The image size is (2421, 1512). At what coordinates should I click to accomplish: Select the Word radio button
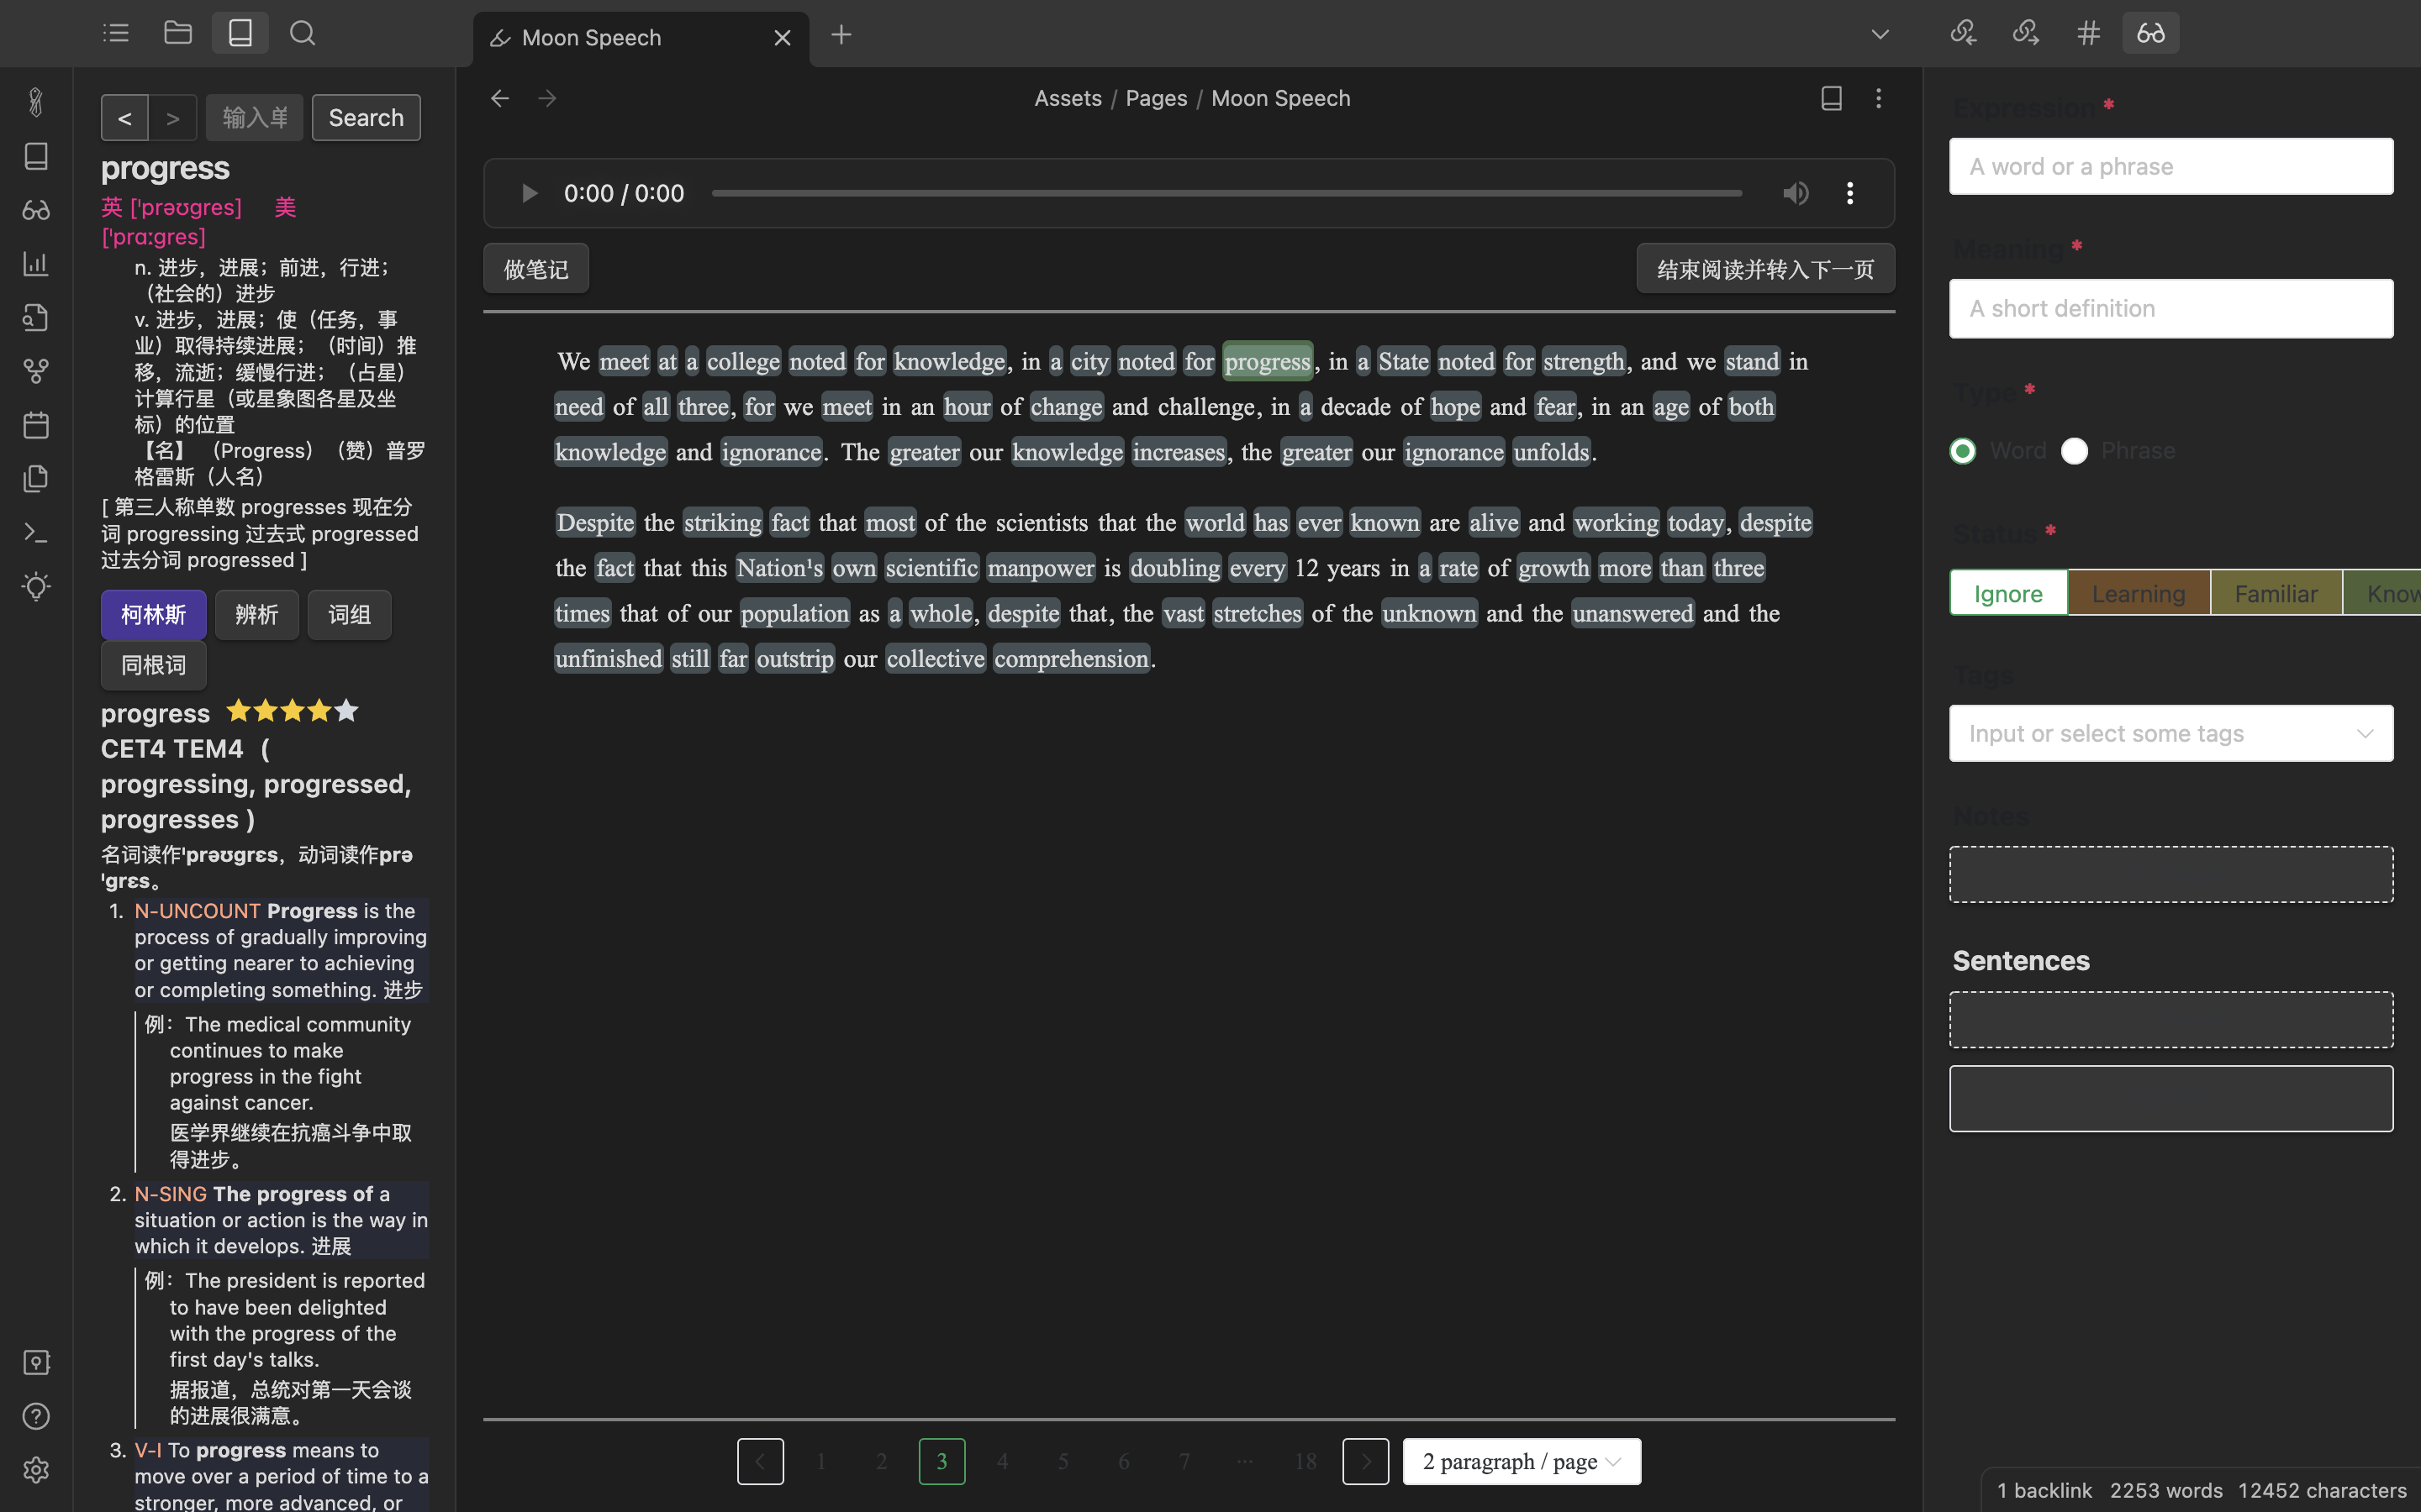(1963, 450)
